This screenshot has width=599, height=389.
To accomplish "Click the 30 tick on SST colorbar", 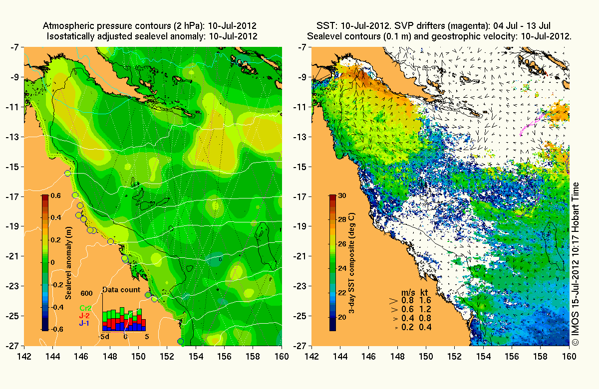I will [x=342, y=196].
